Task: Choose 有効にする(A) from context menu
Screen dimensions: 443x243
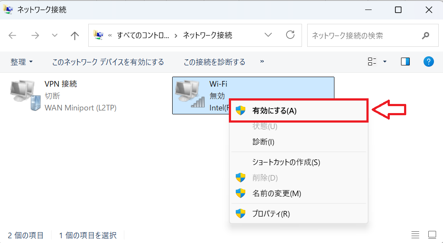Action: coord(274,111)
